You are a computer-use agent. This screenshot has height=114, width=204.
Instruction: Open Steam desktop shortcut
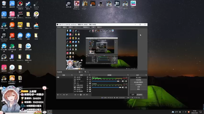[28, 5]
